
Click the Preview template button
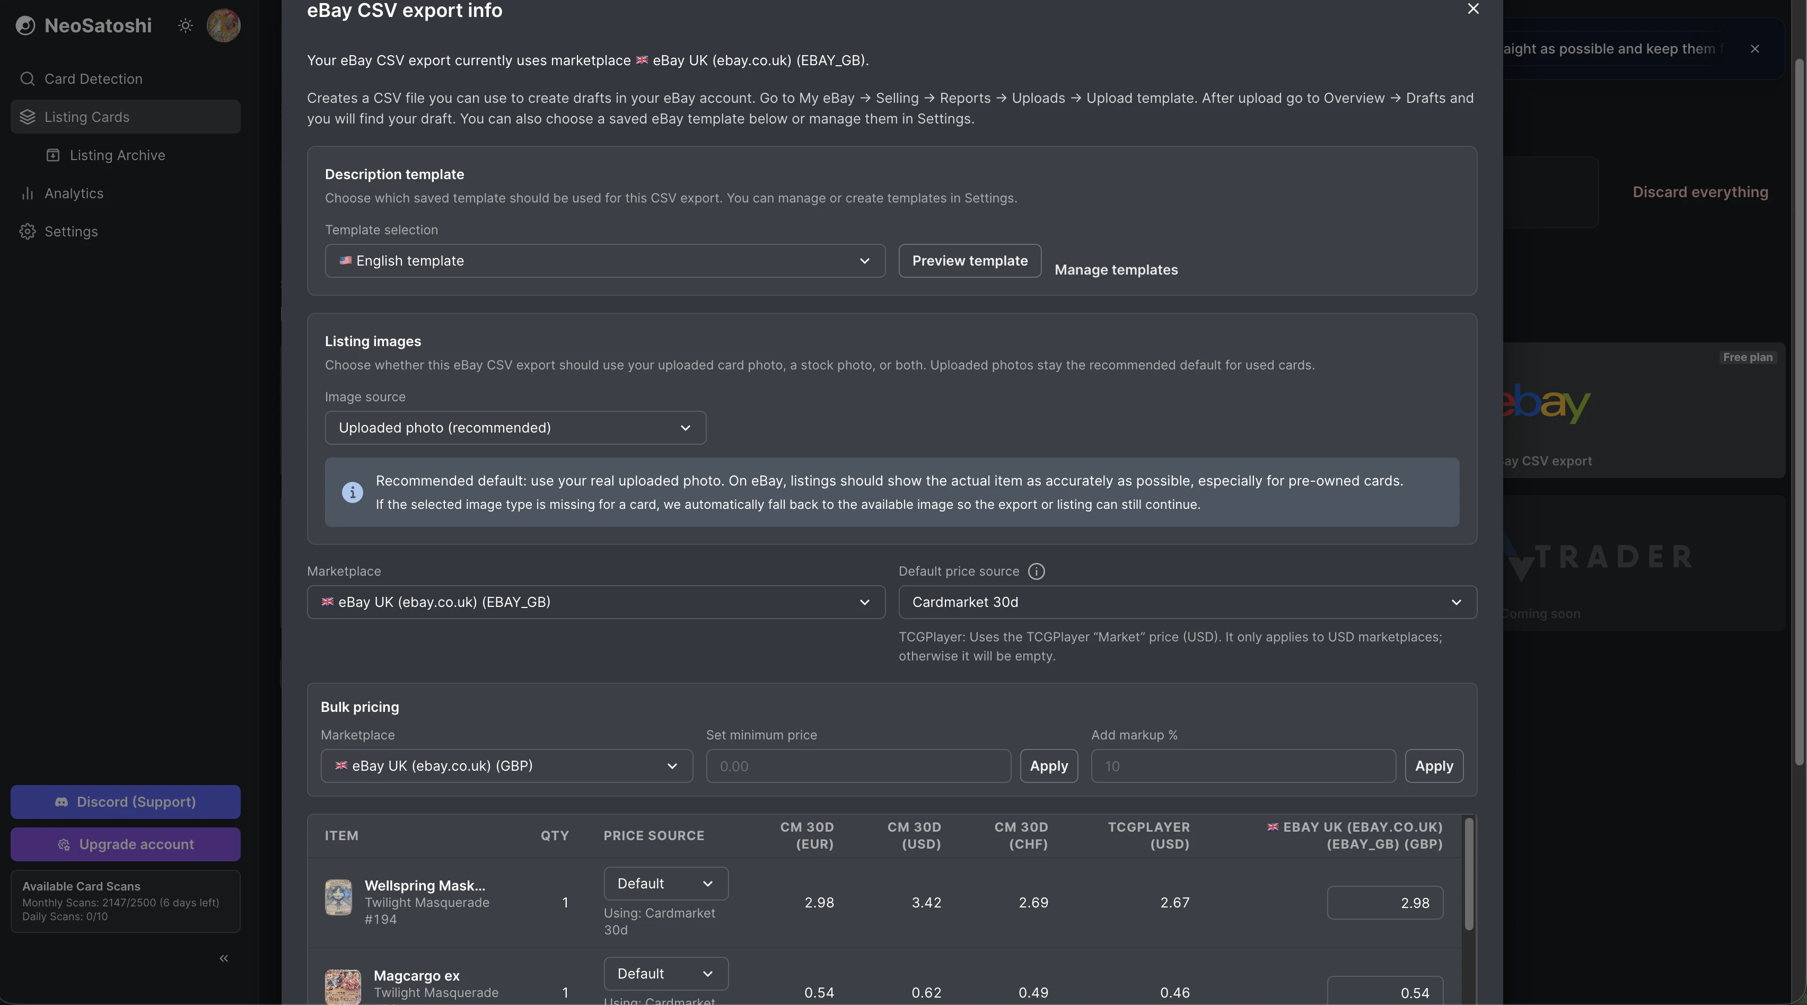tap(970, 261)
